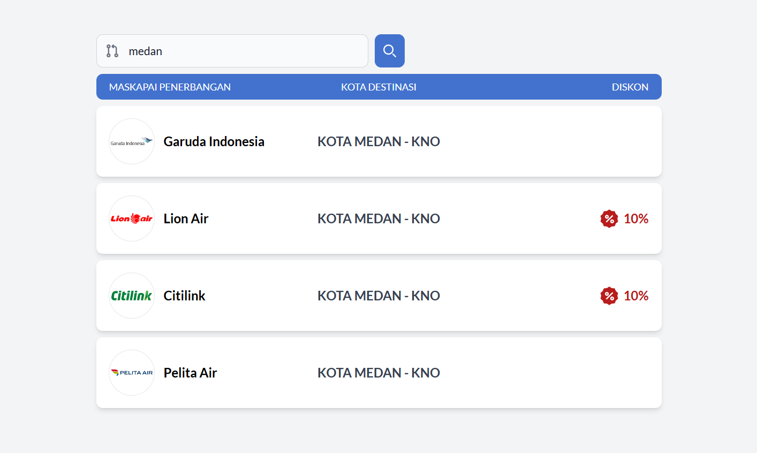Click the magnifying glass search icon
The image size is (757, 453).
[x=389, y=50]
